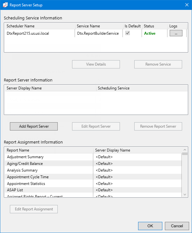Toggle the Is Default checkbox
This screenshot has width=192, height=233.
128,33
